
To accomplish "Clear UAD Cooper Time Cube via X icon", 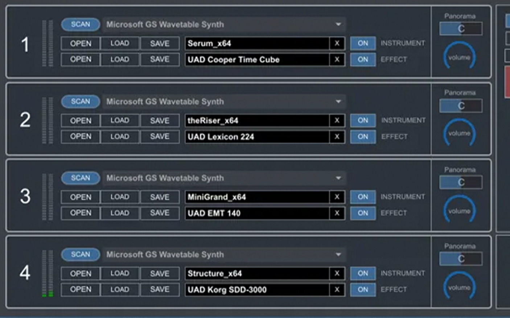I will [337, 59].
